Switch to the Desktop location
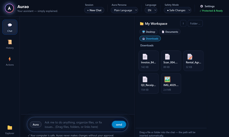Image resolution: width=229 pixels, height=137 pixels. pos(149,32)
